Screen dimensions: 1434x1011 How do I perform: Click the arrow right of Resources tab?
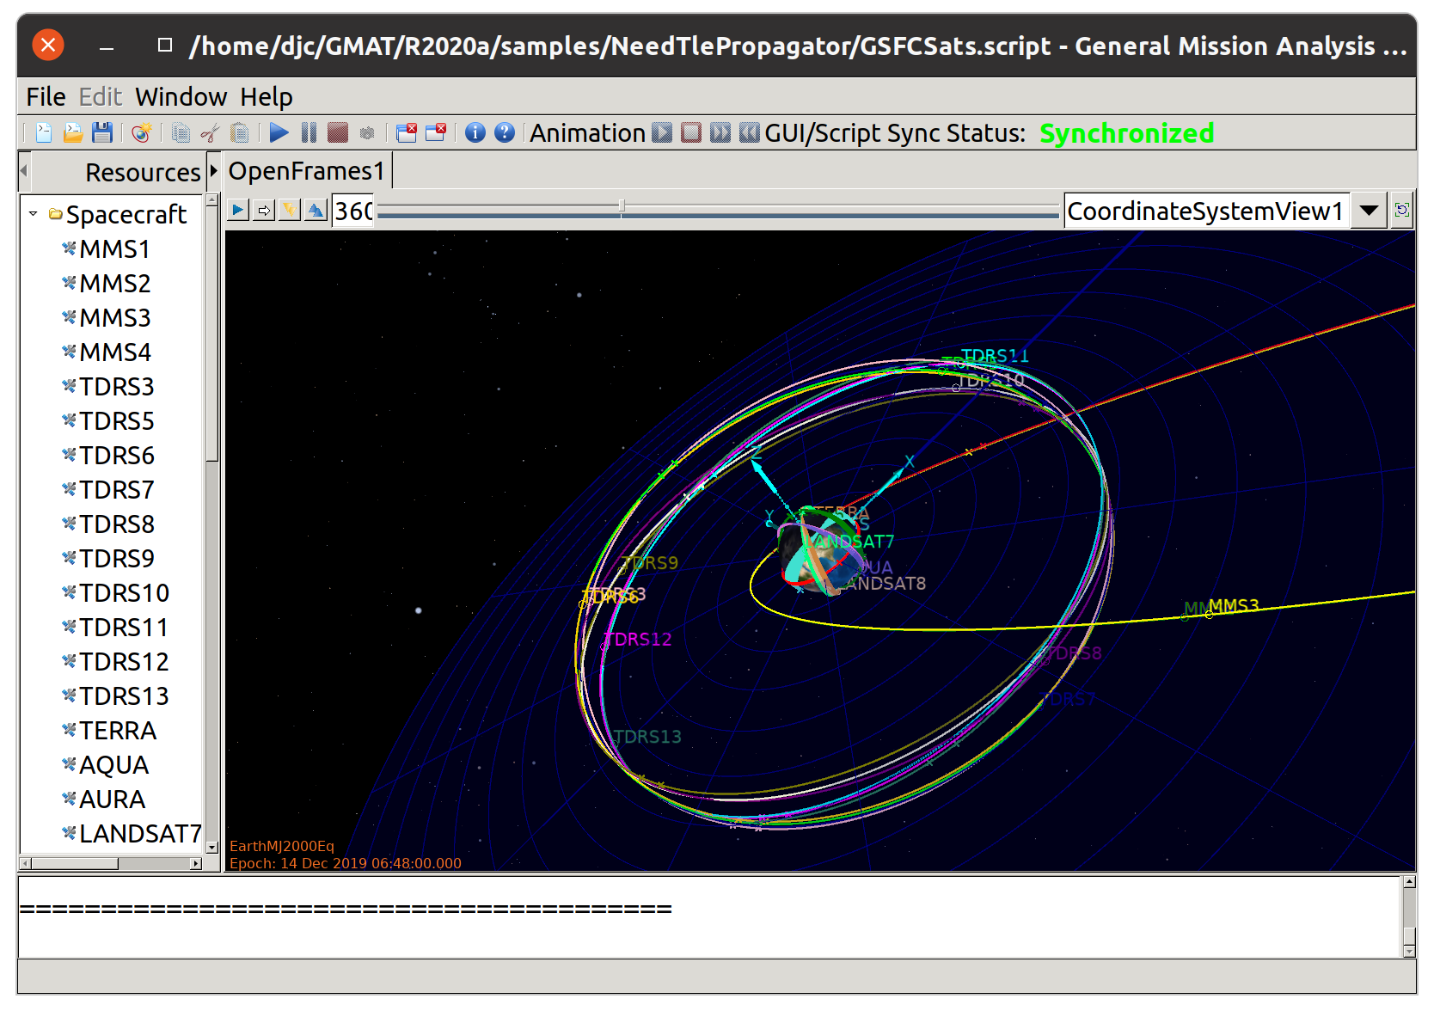(213, 171)
